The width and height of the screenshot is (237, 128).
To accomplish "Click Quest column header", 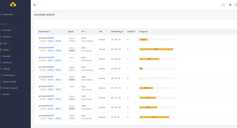I will coord(70,31).
